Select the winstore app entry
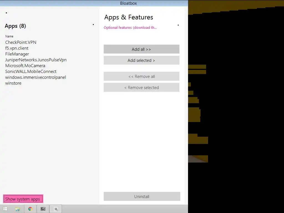 click(13, 83)
